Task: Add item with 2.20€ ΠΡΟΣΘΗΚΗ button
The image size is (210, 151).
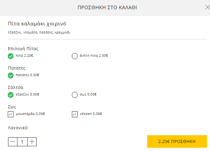Action: click(x=177, y=141)
